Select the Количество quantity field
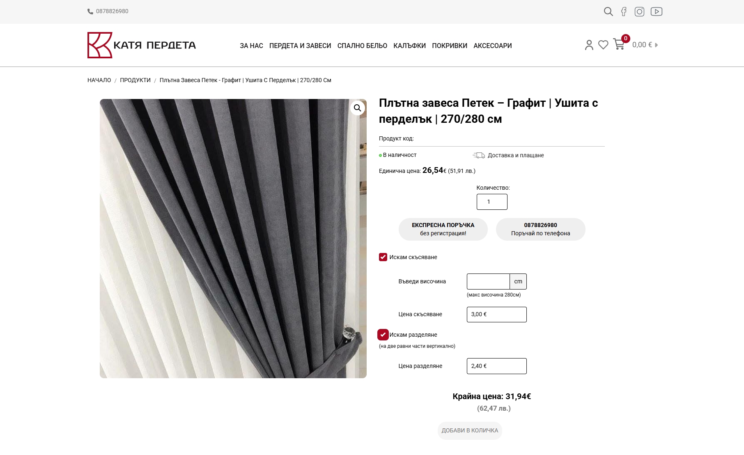 point(492,202)
